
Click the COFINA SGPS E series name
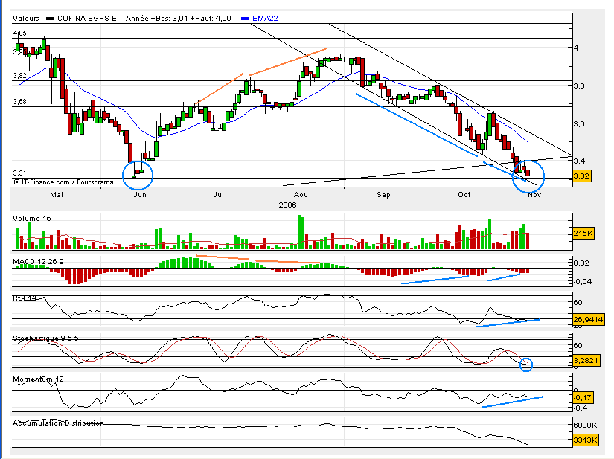tap(87, 19)
